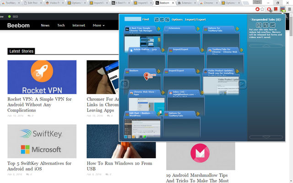Go to previous page of tab cards

[x=125, y=84]
